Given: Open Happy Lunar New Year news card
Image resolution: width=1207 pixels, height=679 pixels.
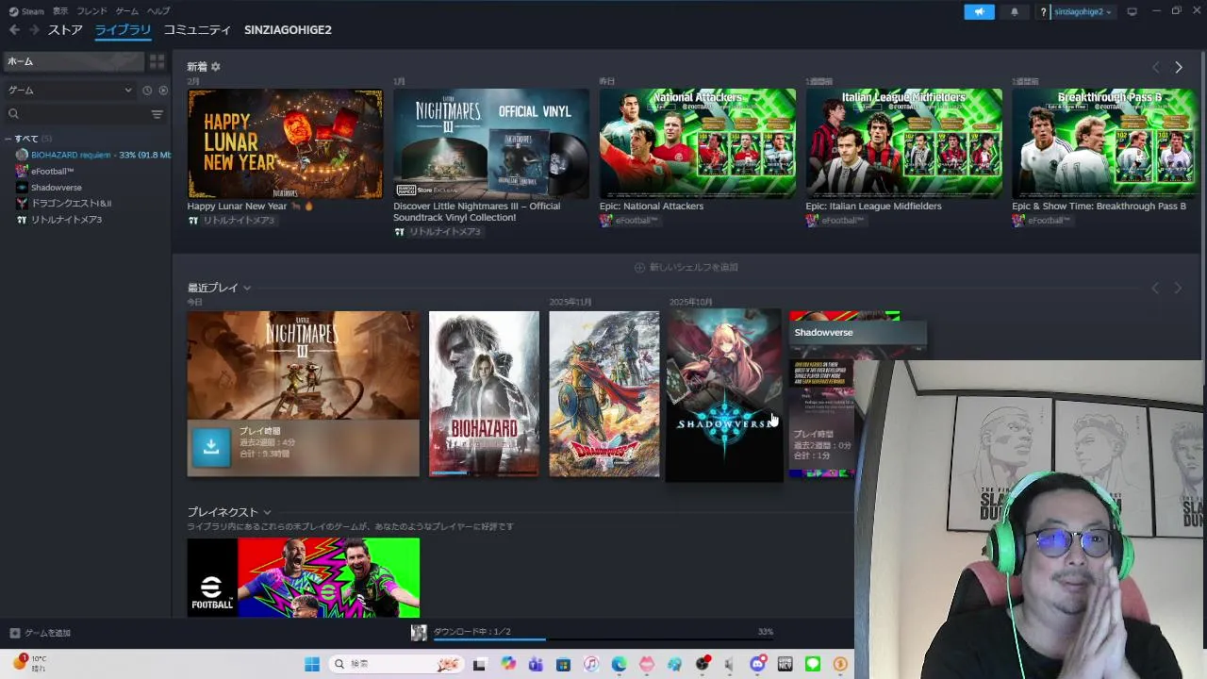Looking at the screenshot, I should point(285,143).
